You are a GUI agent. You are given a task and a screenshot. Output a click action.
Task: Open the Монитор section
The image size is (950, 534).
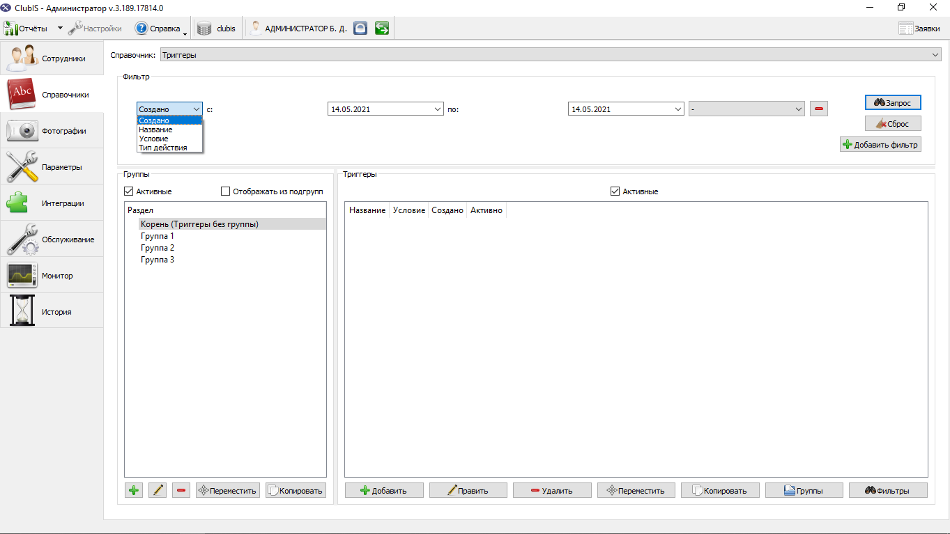click(52, 276)
